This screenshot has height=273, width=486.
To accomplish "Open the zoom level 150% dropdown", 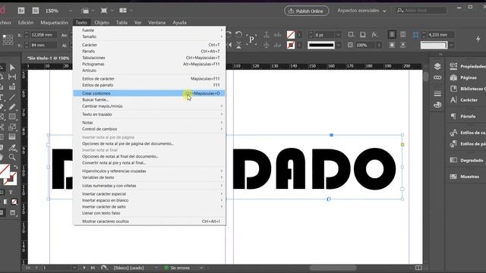I will coord(71,11).
